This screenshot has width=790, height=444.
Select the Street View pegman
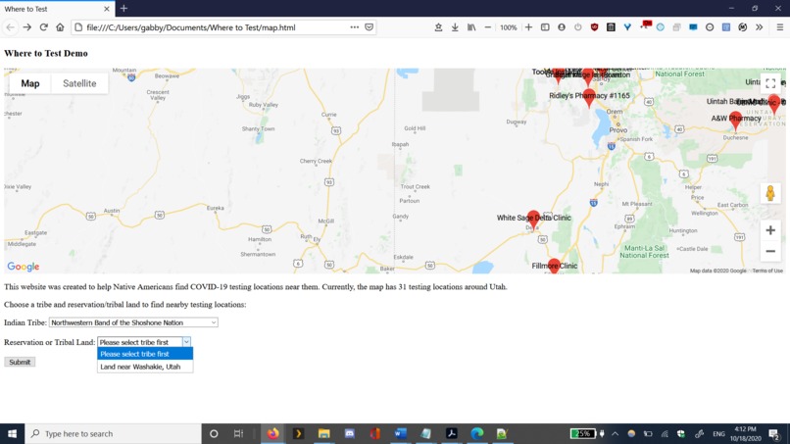(x=770, y=193)
